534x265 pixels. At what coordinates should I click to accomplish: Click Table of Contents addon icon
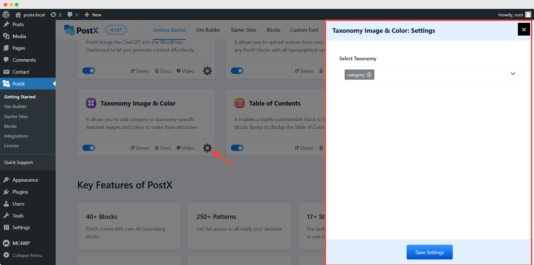coord(240,103)
